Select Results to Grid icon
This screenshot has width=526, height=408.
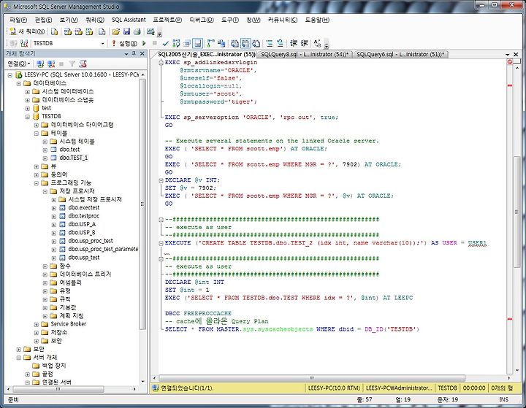pos(245,43)
